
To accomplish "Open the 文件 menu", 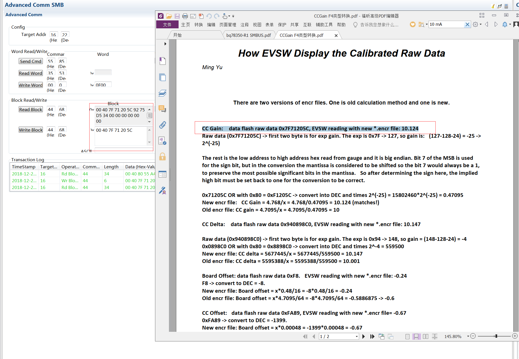I will pyautogui.click(x=167, y=25).
